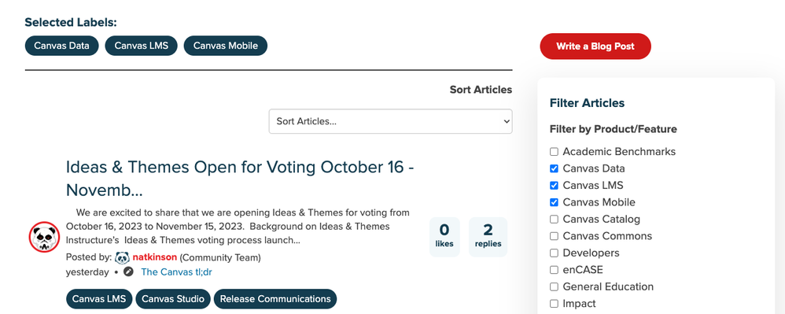Click the Canvas Studio article tag

pyautogui.click(x=173, y=299)
